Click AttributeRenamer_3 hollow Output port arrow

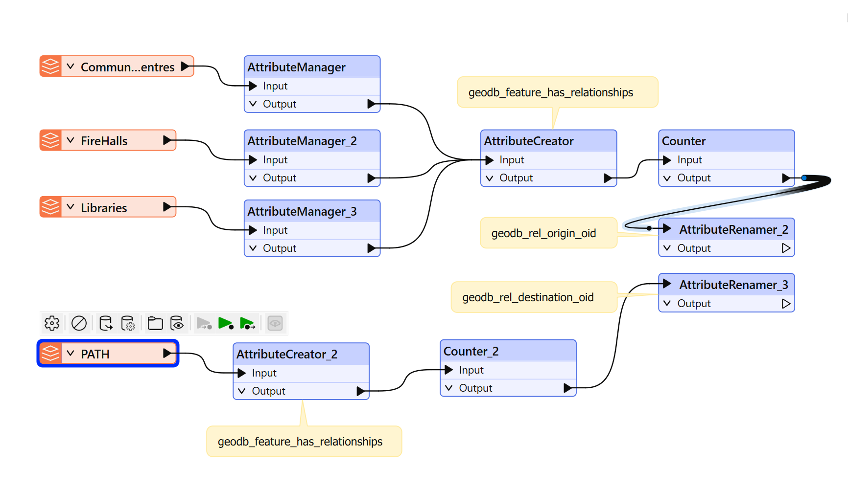pos(786,303)
